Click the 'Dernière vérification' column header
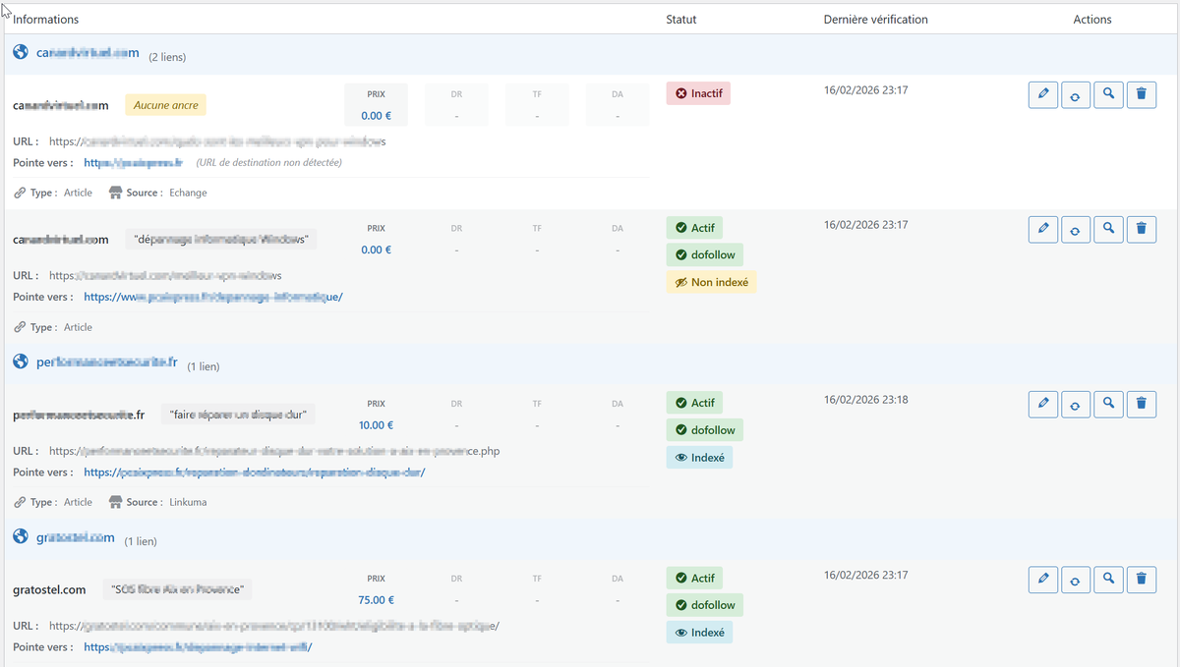1180x667 pixels. tap(875, 19)
